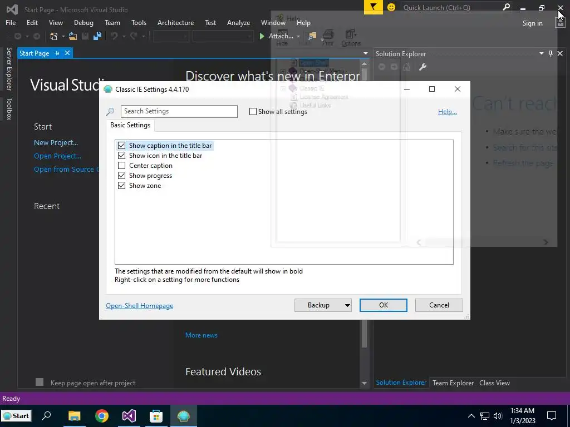Pin the Solution Explorer panel
The width and height of the screenshot is (570, 427).
click(551, 53)
